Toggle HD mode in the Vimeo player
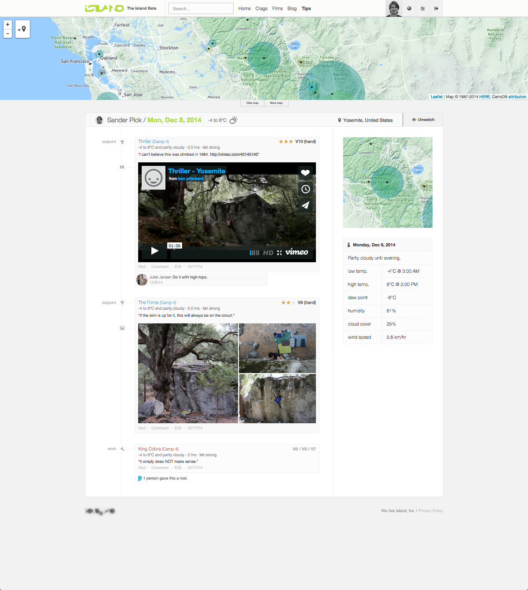 click(268, 253)
